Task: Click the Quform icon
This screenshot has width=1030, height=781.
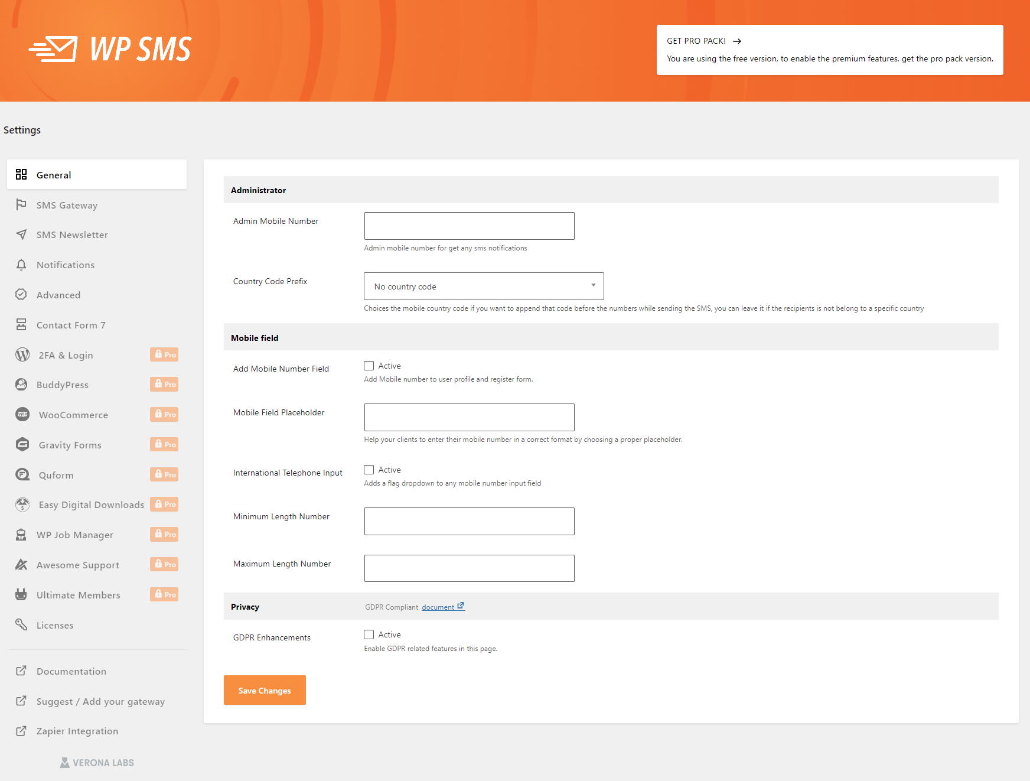Action: point(22,474)
